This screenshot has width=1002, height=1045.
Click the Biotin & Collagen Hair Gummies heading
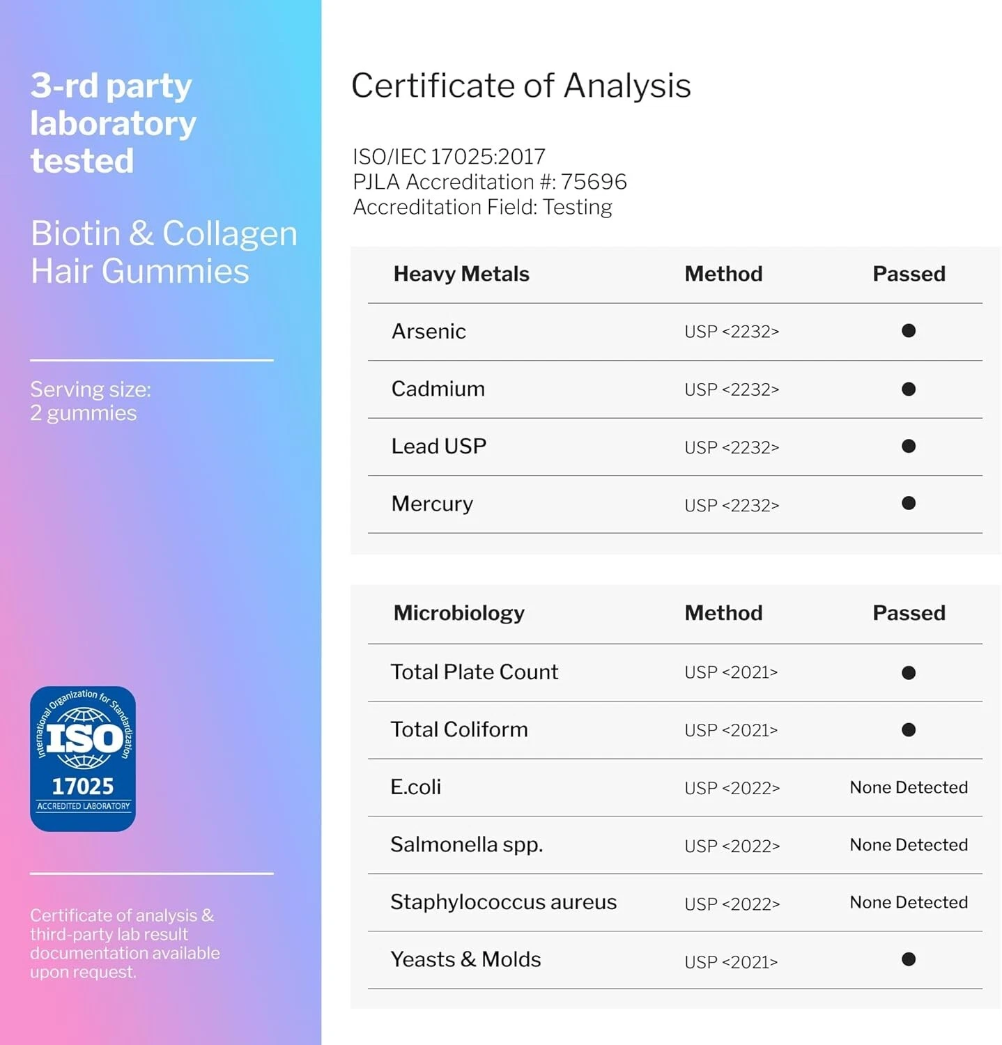click(x=164, y=252)
